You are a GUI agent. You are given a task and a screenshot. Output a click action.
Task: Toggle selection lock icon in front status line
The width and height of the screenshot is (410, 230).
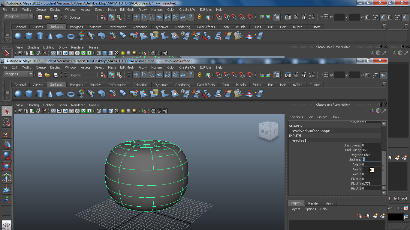coord(199,75)
